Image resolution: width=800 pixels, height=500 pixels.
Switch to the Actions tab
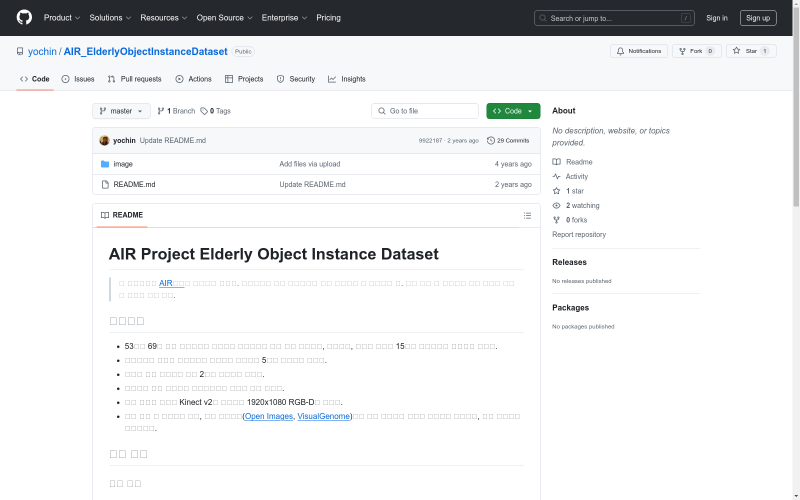193,79
